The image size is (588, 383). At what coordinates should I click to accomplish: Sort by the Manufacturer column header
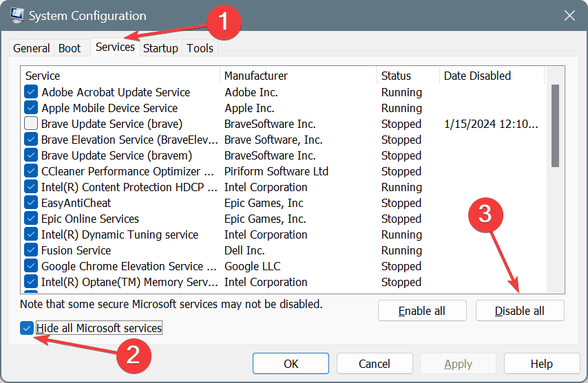coord(299,76)
